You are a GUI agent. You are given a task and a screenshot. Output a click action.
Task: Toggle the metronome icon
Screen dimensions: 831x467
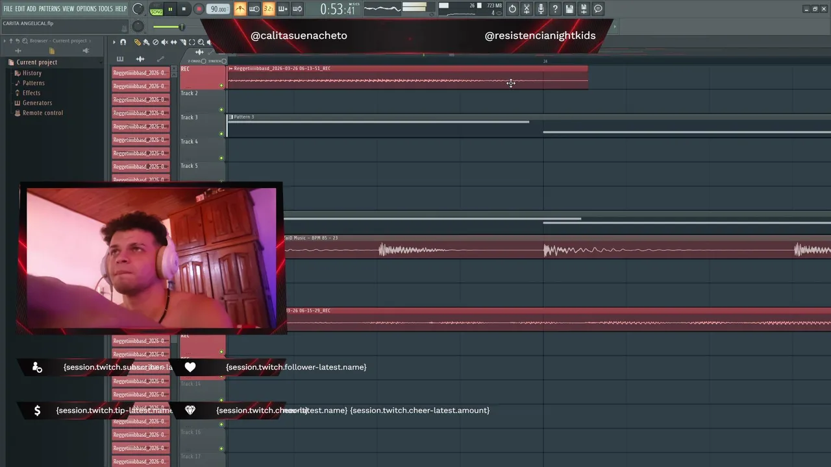click(x=240, y=9)
